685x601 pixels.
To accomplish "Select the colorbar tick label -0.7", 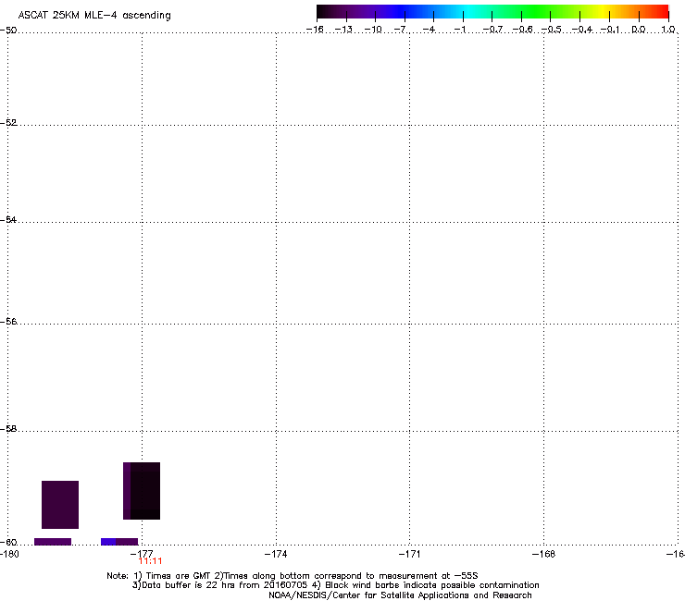I will click(x=492, y=30).
